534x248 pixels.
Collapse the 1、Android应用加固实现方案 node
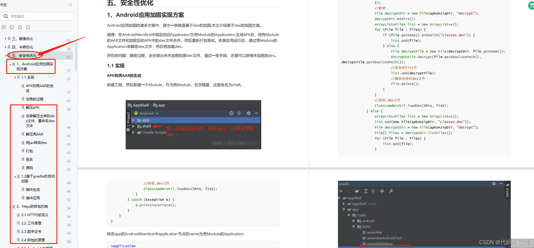pos(10,64)
